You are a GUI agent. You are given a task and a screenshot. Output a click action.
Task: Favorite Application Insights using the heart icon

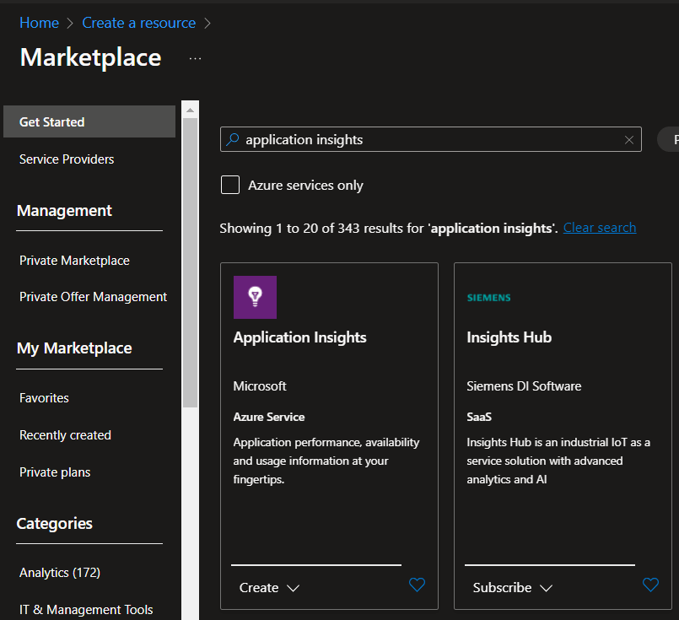(417, 585)
